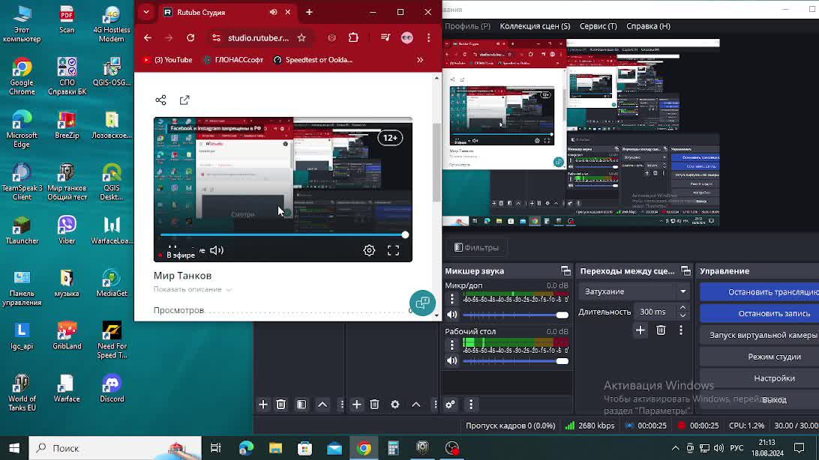Click the Rutube video progress bar
Viewport: 819px width, 460px height.
click(x=283, y=234)
